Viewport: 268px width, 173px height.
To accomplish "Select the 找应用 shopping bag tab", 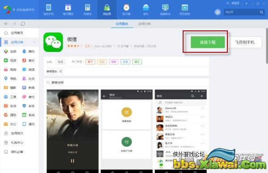I will click(107, 10).
